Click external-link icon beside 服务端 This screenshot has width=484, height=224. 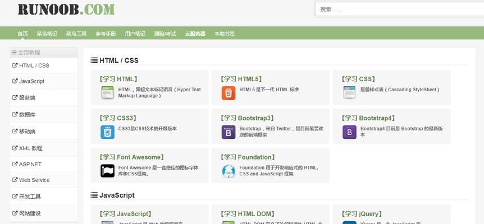[x=15, y=97]
